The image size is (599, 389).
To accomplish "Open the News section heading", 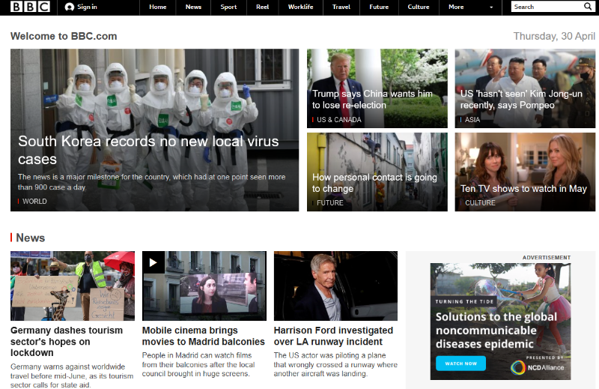I will tap(30, 238).
